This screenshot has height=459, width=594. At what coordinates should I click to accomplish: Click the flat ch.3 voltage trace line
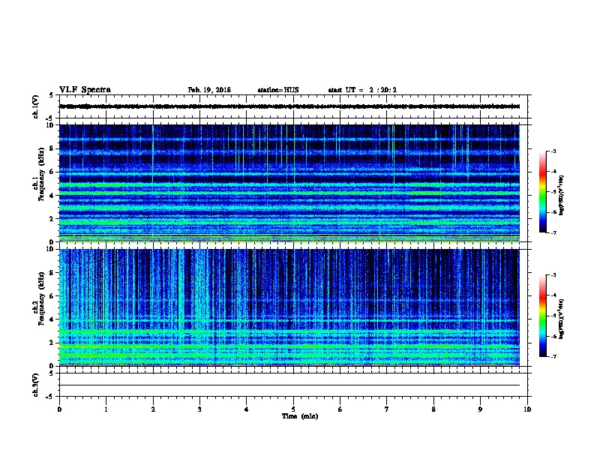pyautogui.click(x=289, y=385)
